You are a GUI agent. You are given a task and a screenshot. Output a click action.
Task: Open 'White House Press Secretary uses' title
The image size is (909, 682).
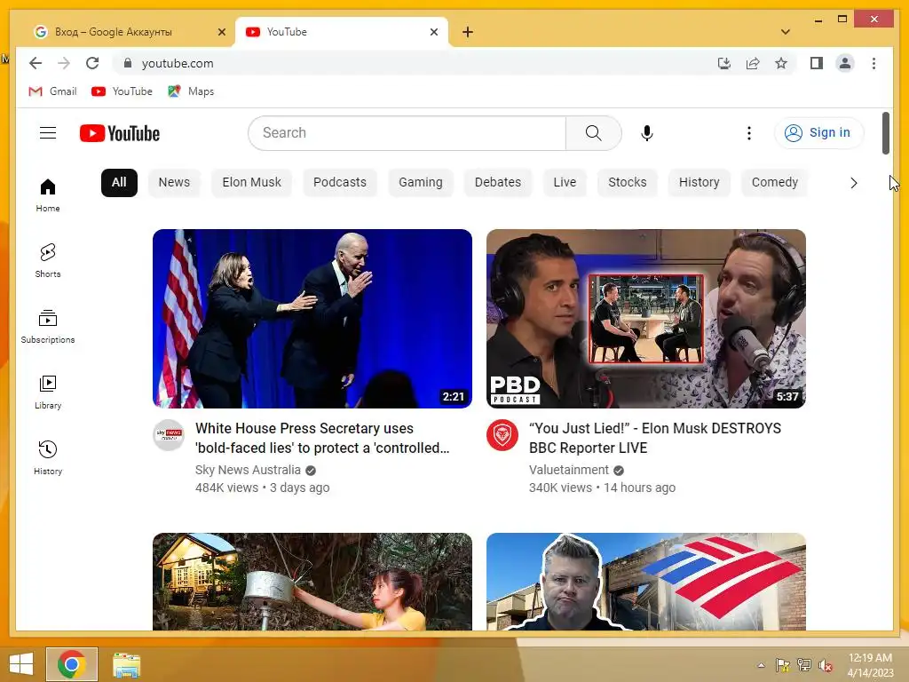coord(322,438)
